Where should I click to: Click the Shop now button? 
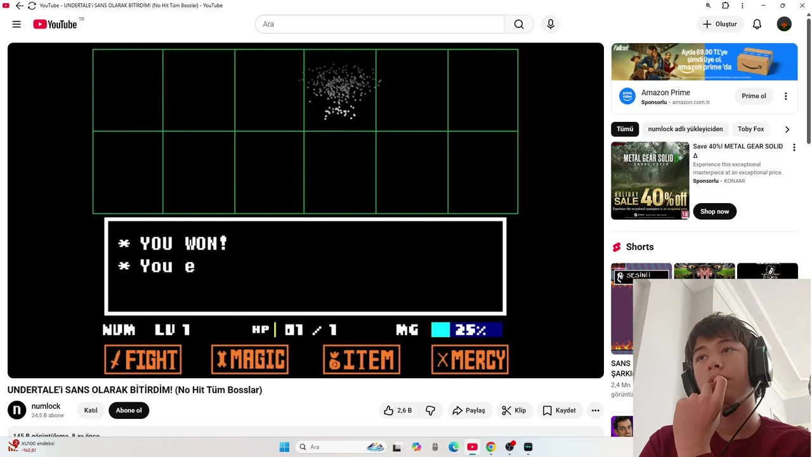714,211
